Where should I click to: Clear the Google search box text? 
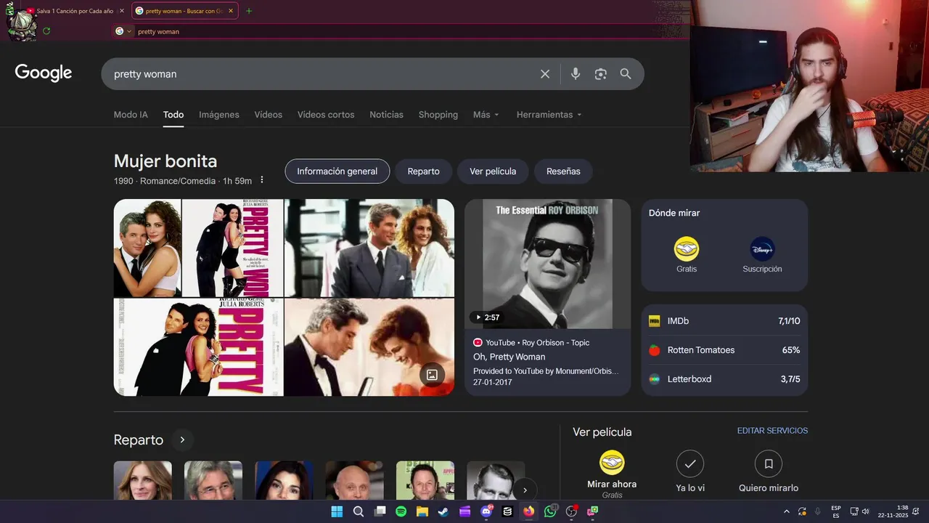pos(545,74)
